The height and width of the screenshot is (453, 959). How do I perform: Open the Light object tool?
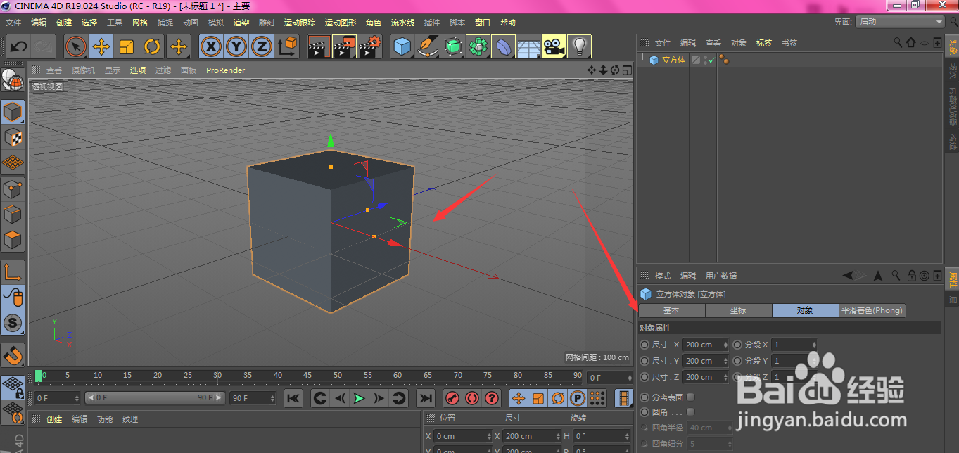[x=579, y=47]
